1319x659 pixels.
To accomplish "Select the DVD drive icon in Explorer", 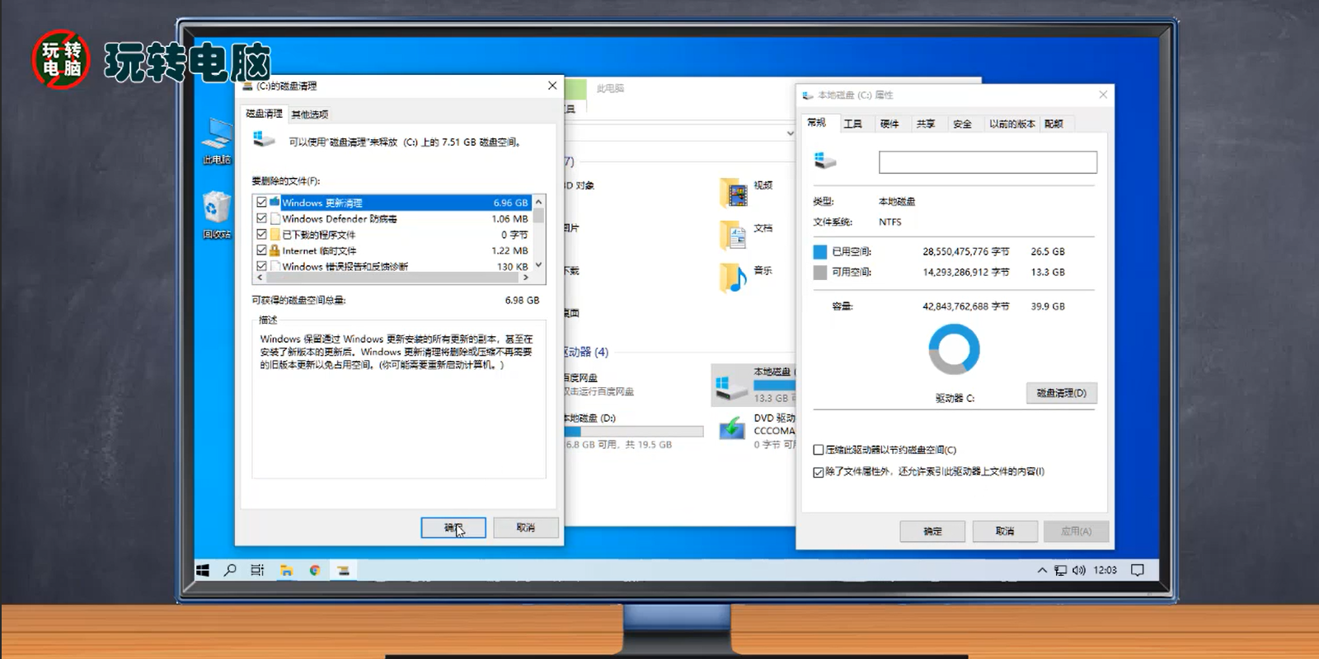I will click(732, 428).
